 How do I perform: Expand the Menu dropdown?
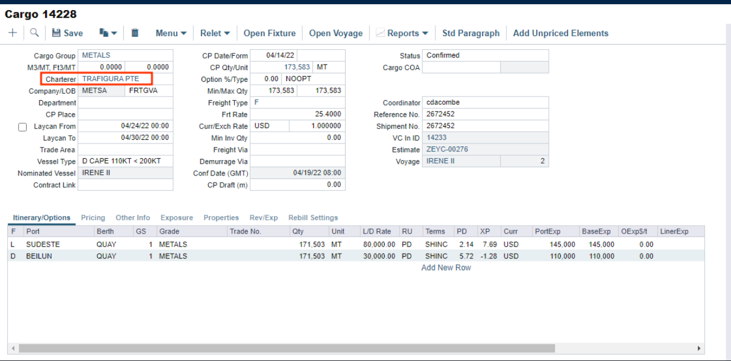(171, 33)
